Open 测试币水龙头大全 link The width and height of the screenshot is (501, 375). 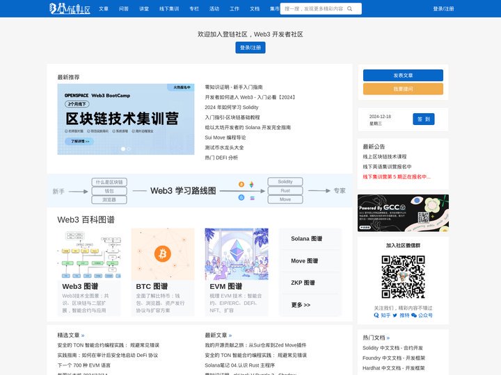[224, 148]
